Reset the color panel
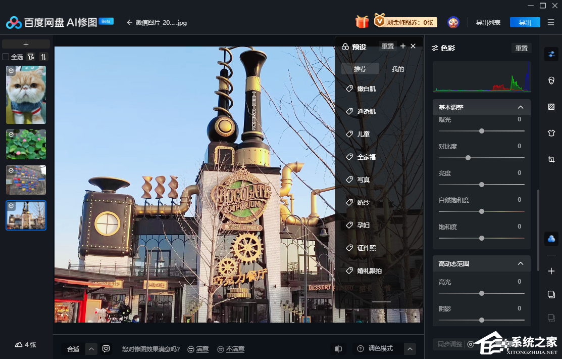562x359 pixels. point(521,48)
